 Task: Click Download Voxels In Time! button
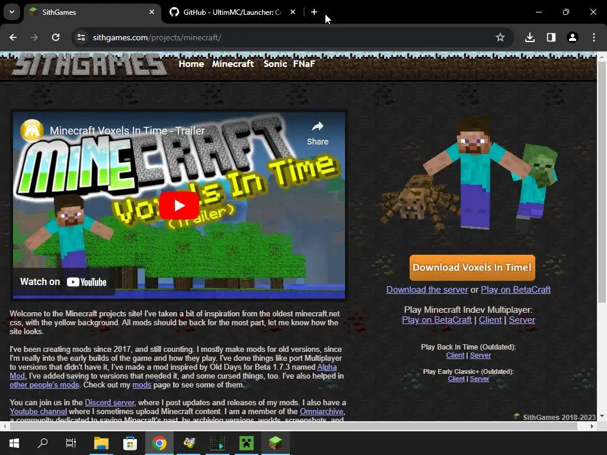[472, 267]
